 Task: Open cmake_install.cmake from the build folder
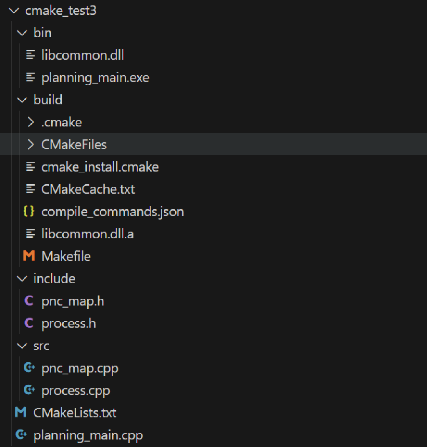pos(100,167)
